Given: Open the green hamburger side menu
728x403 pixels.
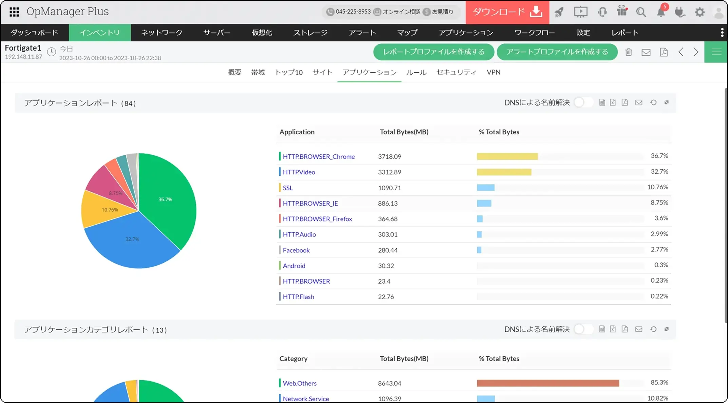Looking at the screenshot, I should tap(716, 52).
